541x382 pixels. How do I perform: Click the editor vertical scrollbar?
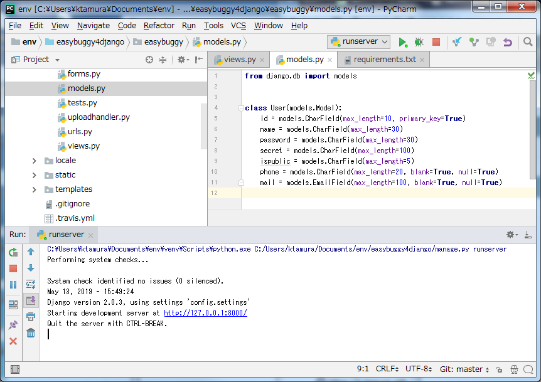[x=533, y=130]
